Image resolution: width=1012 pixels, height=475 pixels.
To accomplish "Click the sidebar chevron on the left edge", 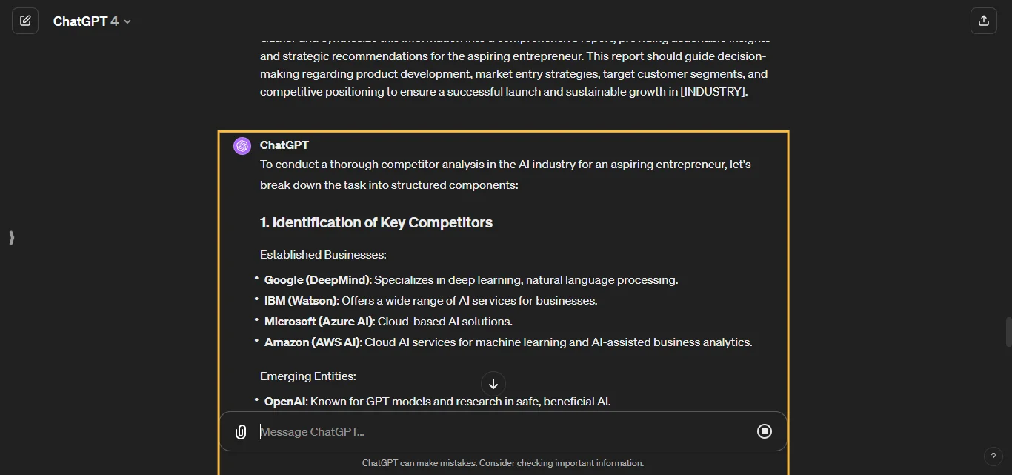I will click(11, 238).
